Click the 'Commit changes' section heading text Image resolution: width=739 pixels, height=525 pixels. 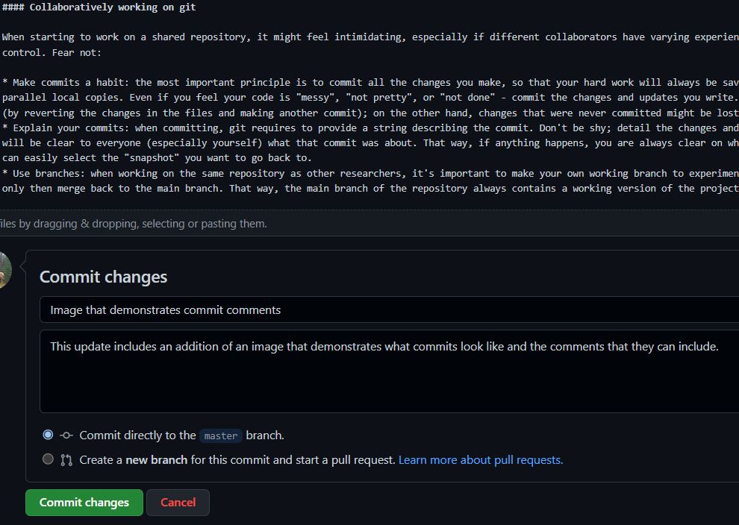[103, 277]
